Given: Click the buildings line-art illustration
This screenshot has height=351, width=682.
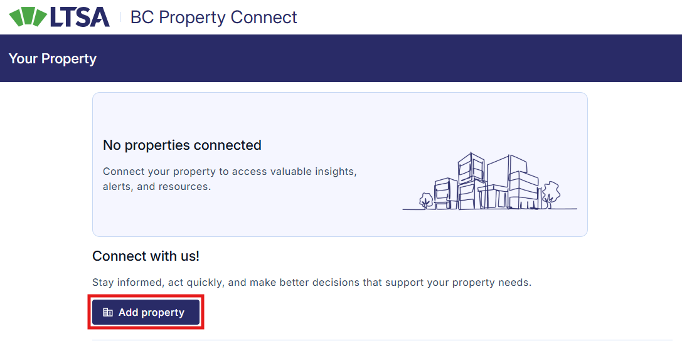Looking at the screenshot, I should 489,182.
